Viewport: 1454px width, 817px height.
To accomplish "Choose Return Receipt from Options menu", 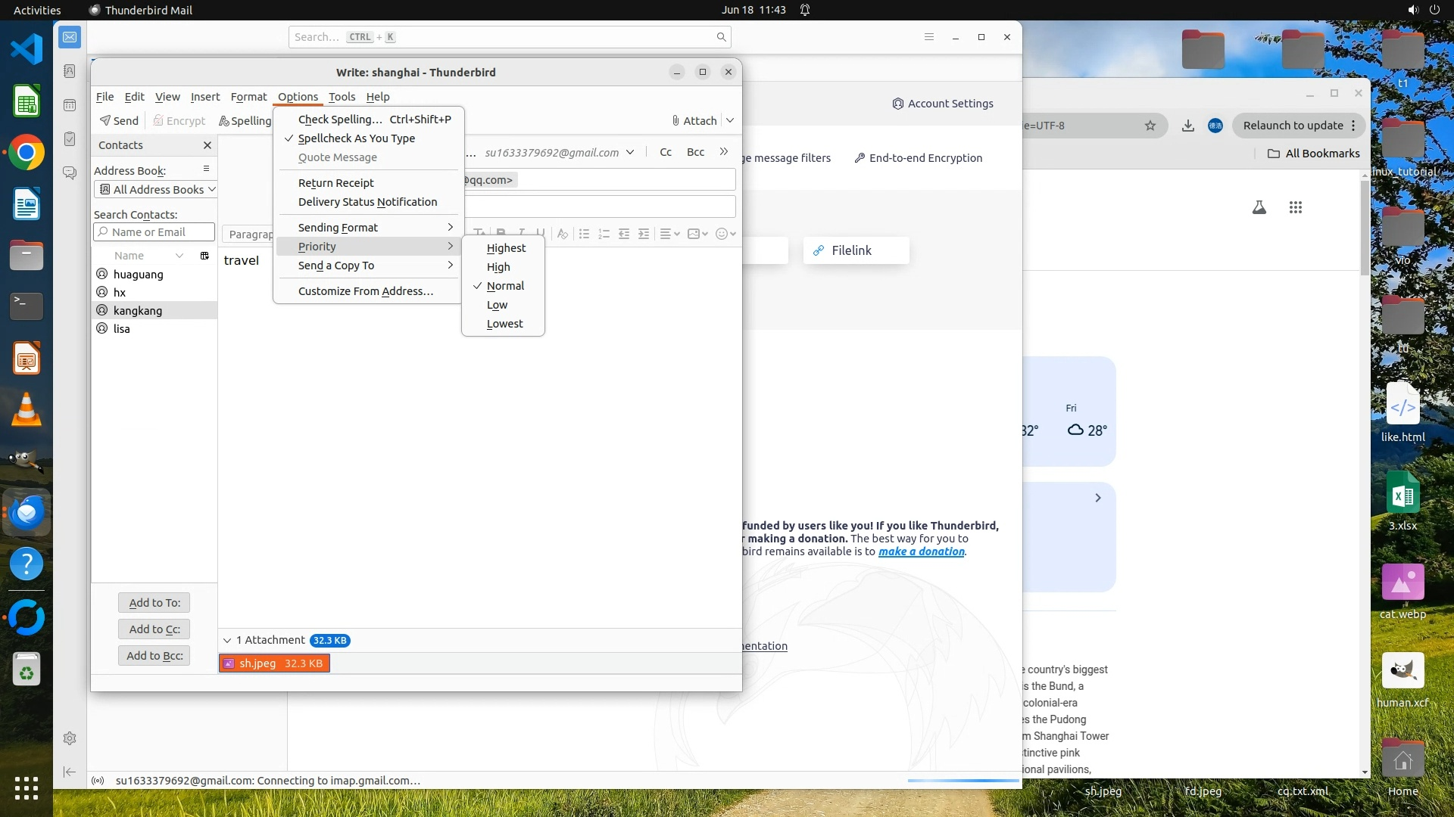I will 335,183.
